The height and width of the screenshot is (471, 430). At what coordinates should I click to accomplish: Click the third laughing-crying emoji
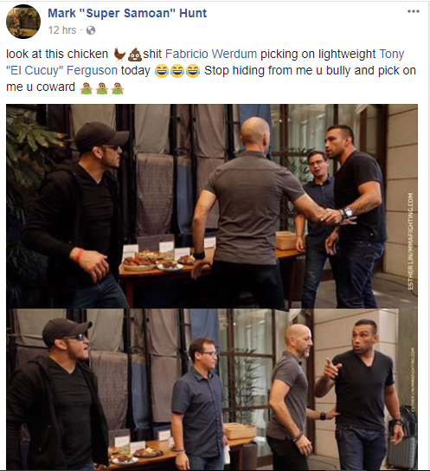(x=193, y=71)
